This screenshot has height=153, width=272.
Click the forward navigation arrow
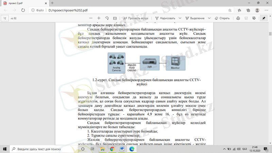pyautogui.click(x=14, y=10)
